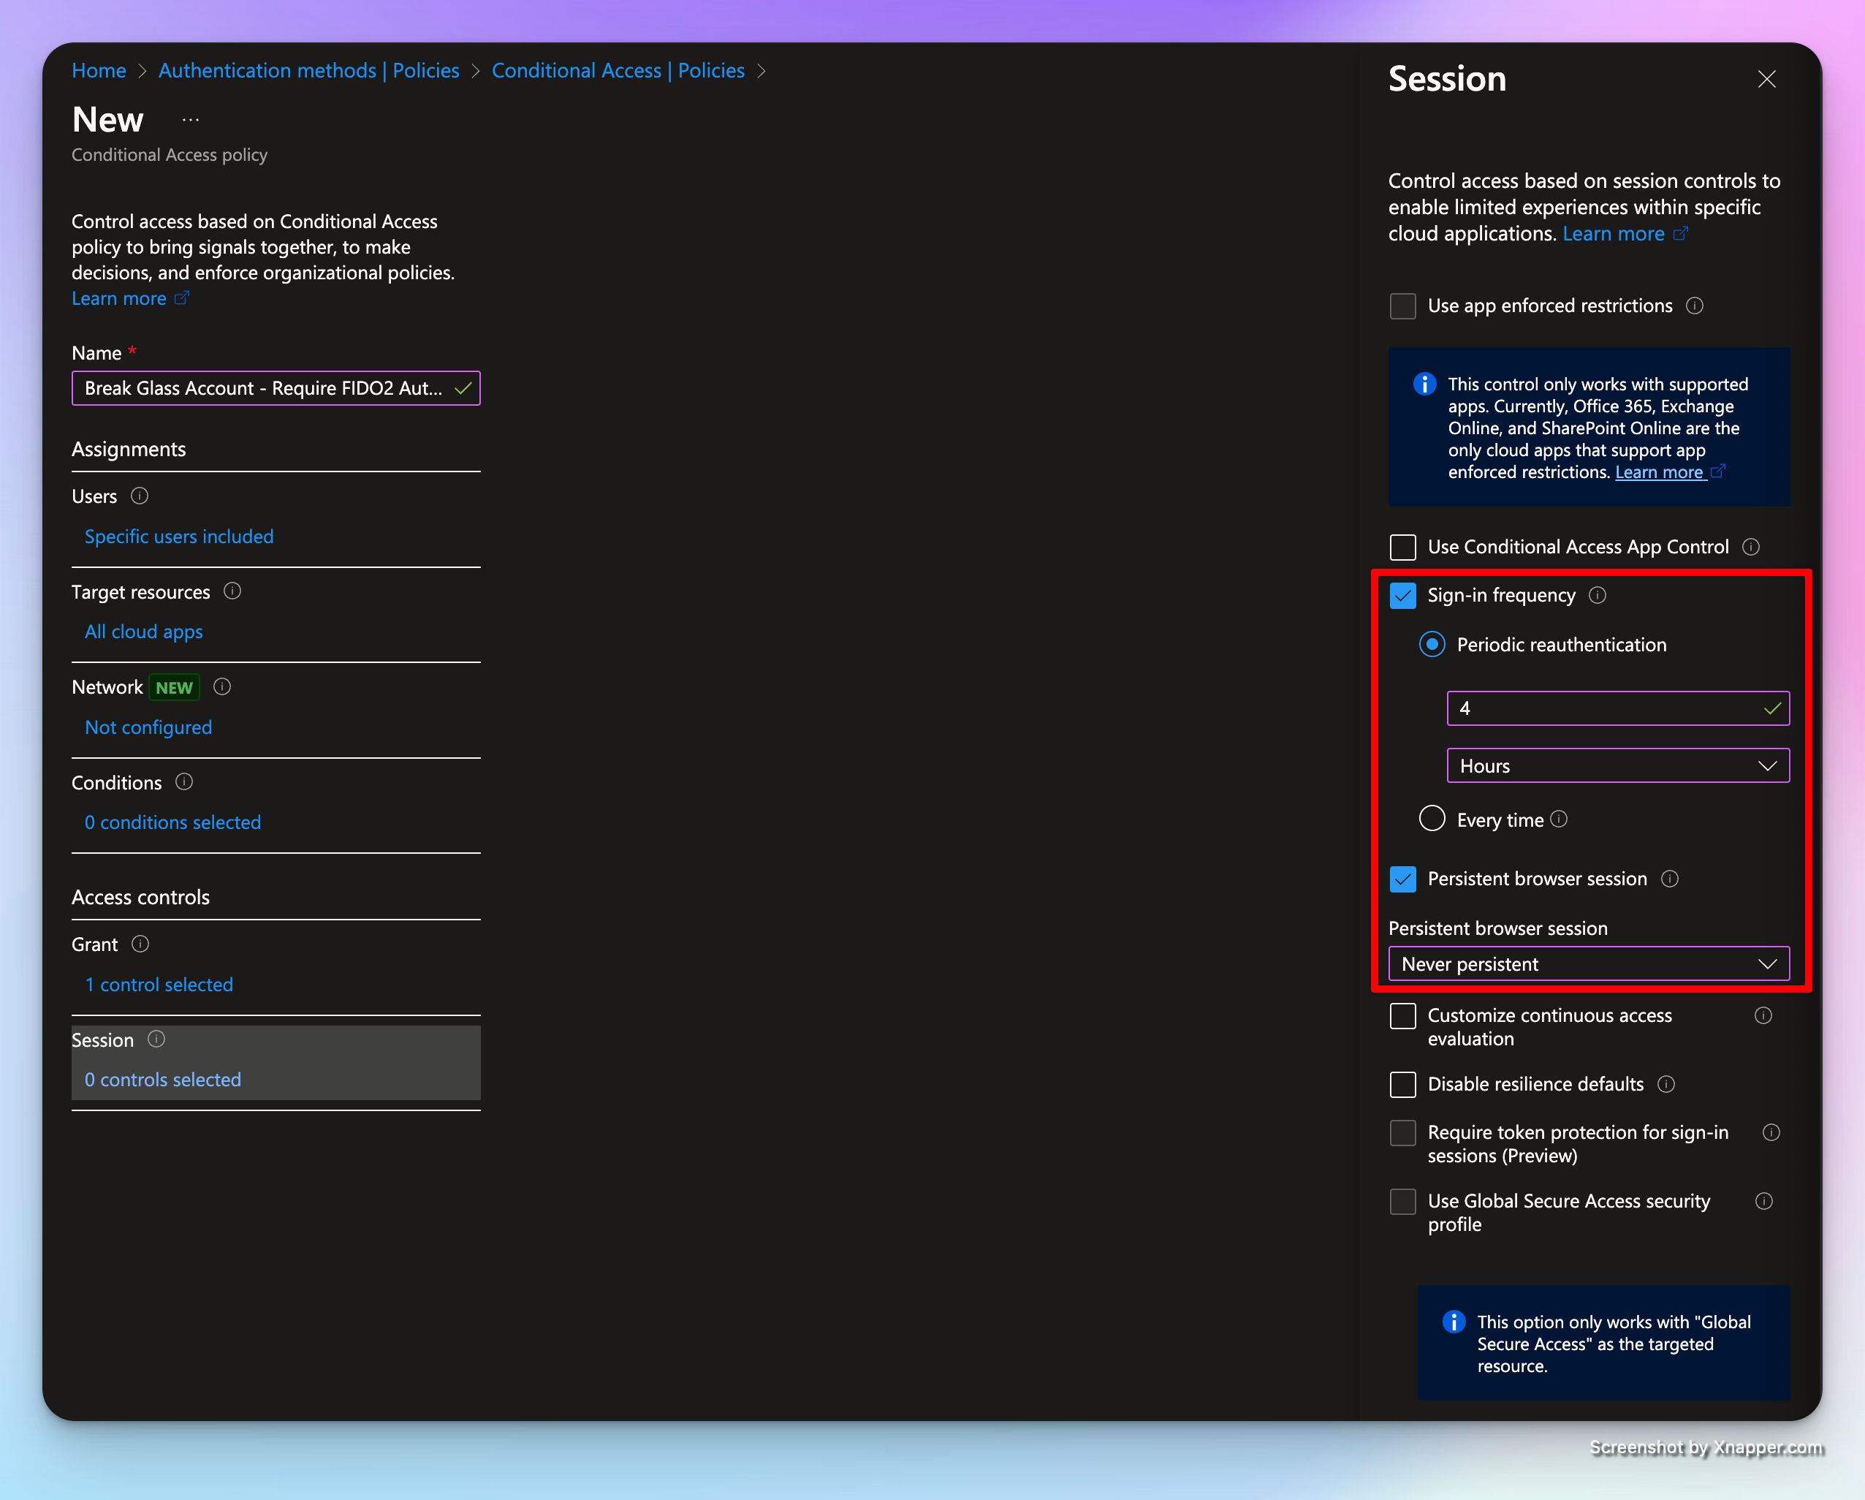1865x1500 pixels.
Task: Click info icon next to Grant
Action: click(140, 944)
